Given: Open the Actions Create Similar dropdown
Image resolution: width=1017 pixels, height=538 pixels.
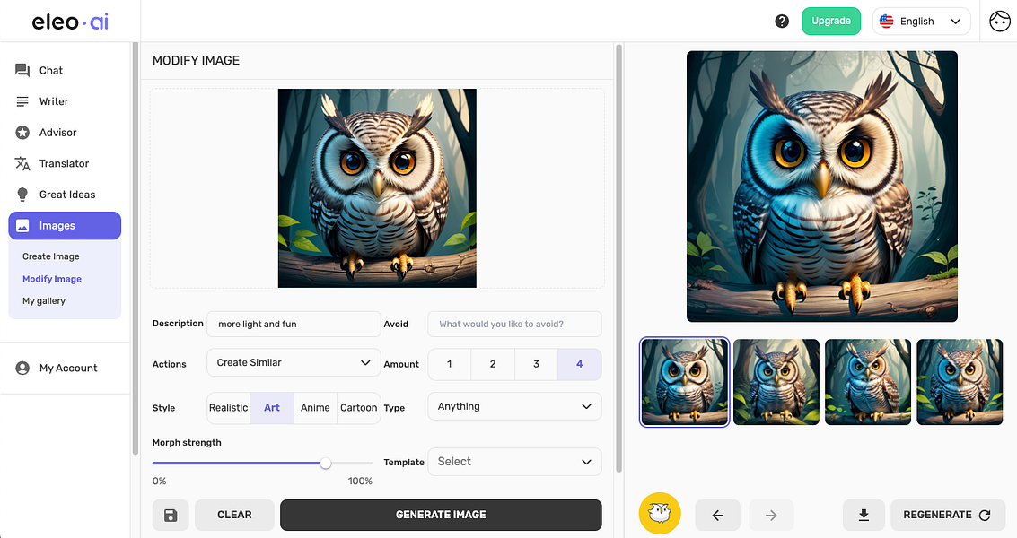Looking at the screenshot, I should click(294, 362).
